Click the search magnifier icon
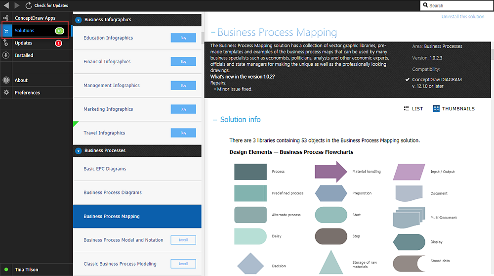The image size is (494, 276). [x=425, y=5]
